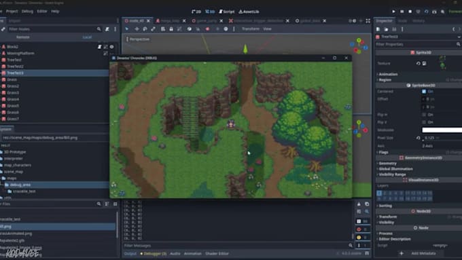Reset the Texture property with revert icon
The image size is (462, 260).
[418, 63]
